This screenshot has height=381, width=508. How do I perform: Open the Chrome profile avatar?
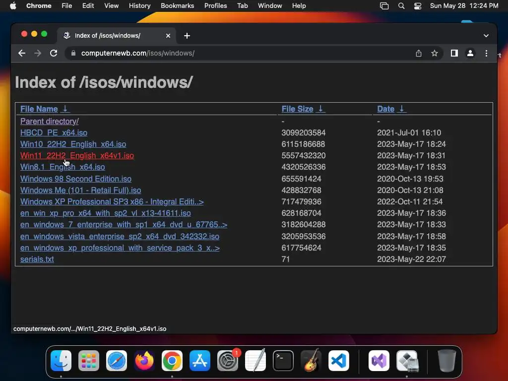pos(470,53)
